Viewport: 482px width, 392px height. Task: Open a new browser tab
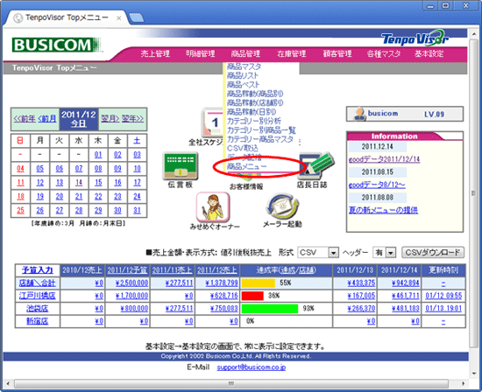[136, 18]
